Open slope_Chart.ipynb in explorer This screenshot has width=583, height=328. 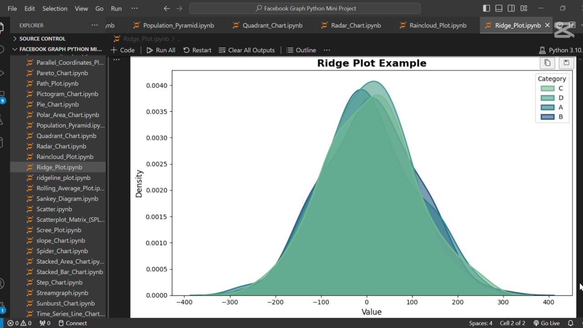point(61,241)
